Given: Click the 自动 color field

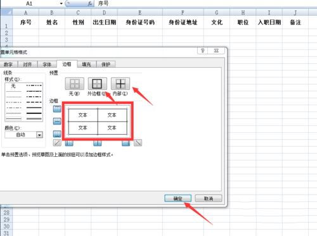Looking at the screenshot, I should (21, 135).
